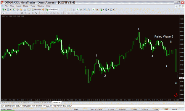Expand the New Chart dropdown arrow

click(x=5, y=9)
